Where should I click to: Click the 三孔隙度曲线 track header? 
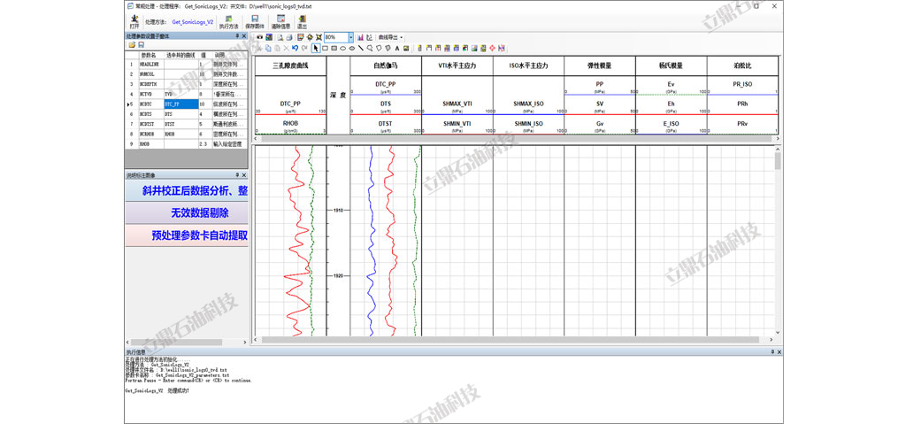(x=290, y=66)
